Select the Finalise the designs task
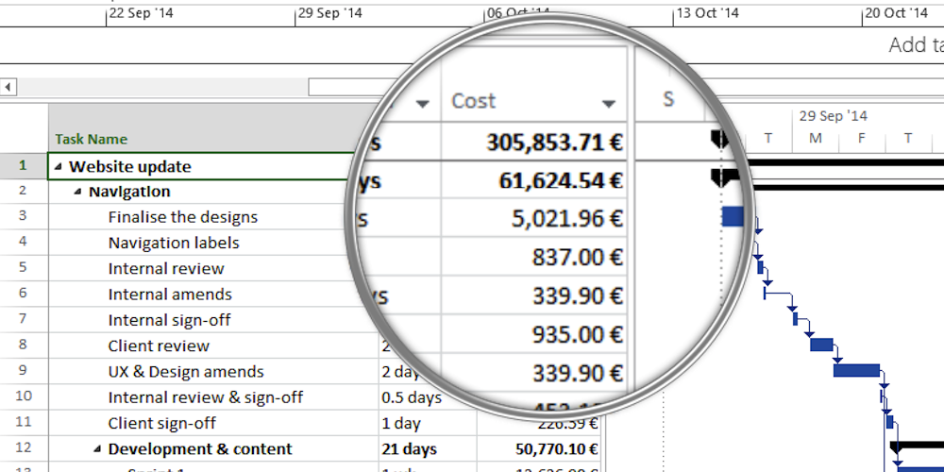The height and width of the screenshot is (472, 944). [182, 217]
